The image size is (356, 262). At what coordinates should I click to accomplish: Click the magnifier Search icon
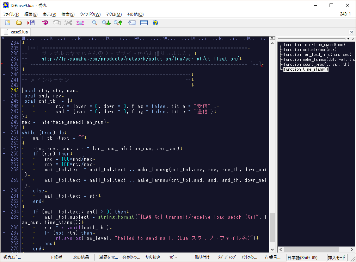click(x=94, y=23)
